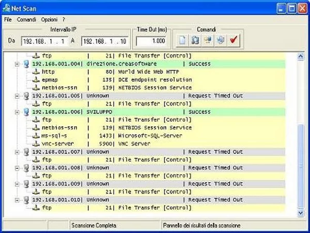
Task: Click the new blank document toolbar icon
Action: [x=182, y=40]
